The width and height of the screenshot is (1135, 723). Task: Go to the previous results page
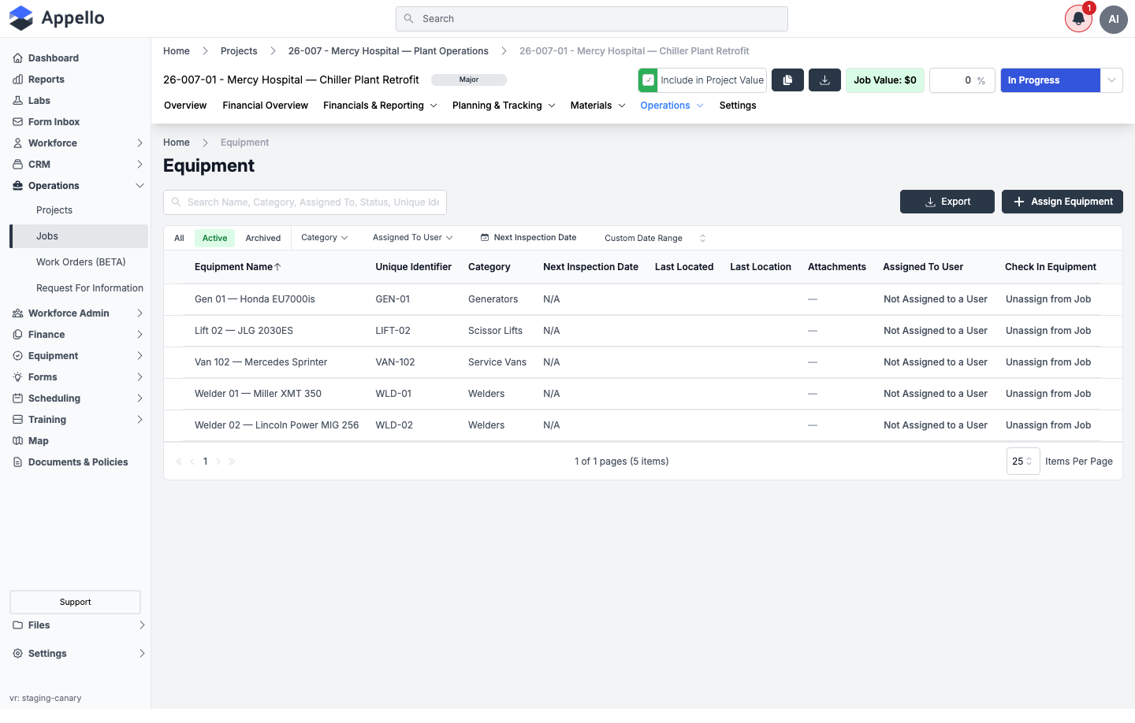click(x=192, y=462)
